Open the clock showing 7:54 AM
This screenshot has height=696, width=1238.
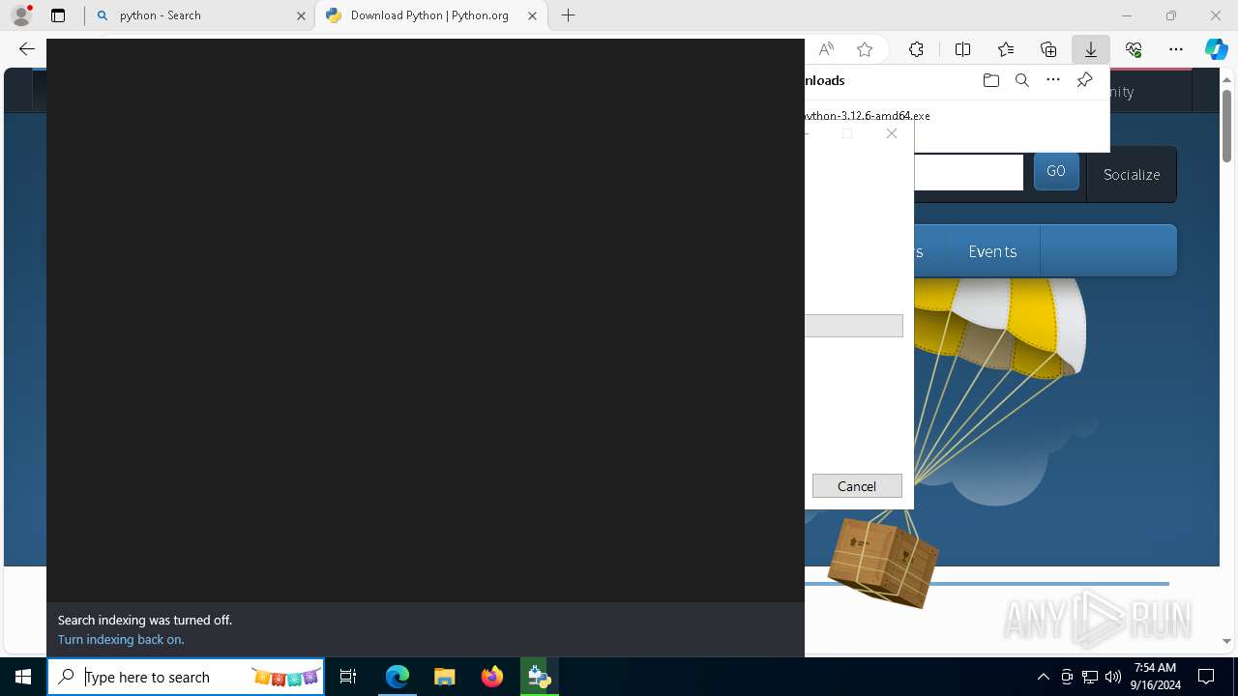[x=1156, y=677]
